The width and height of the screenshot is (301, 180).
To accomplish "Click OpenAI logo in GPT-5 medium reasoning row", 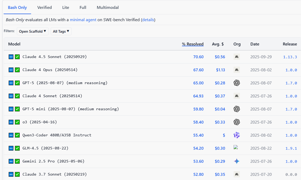I will click(x=236, y=83).
